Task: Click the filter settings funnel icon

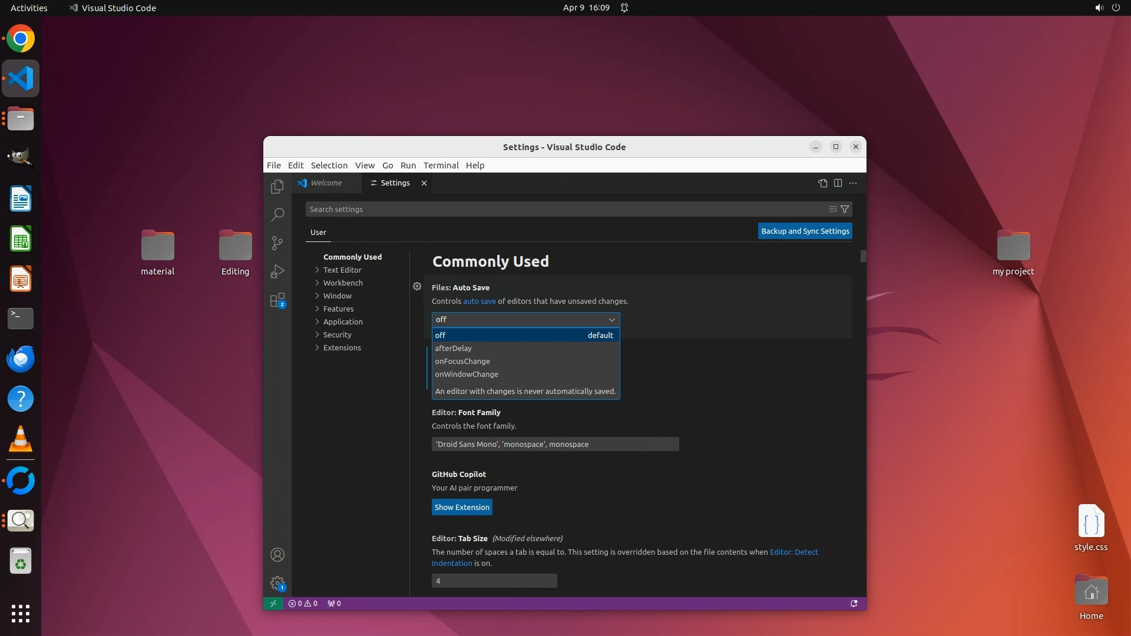Action: click(x=845, y=209)
